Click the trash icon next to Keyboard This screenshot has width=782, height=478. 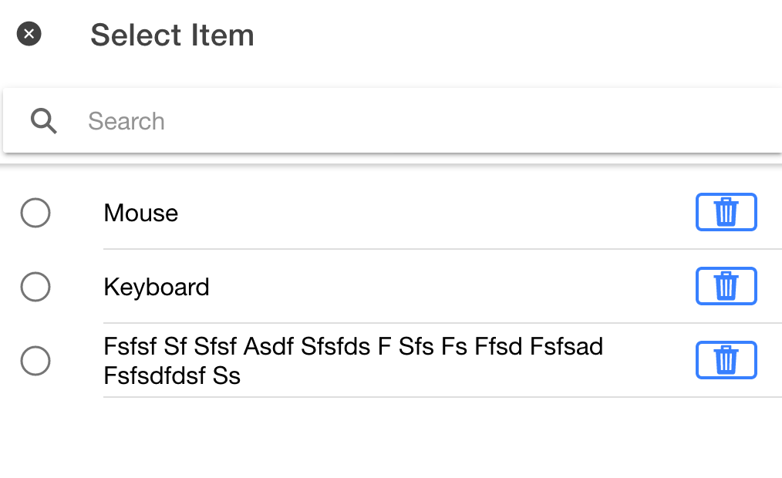pos(726,286)
